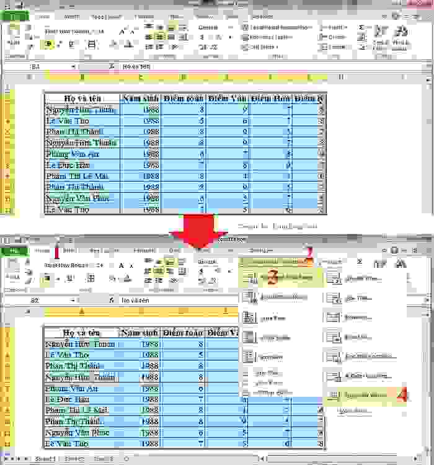Viewport: 434px width, 465px height.
Task: Click Insert cells button in upper window
Action: click(333, 27)
